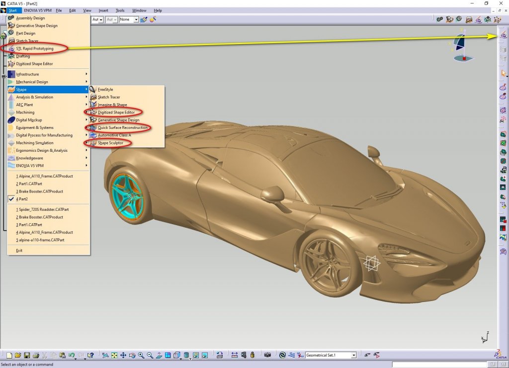The width and height of the screenshot is (509, 368).
Task: Click the Undo arrow icon
Action: pyautogui.click(x=72, y=355)
